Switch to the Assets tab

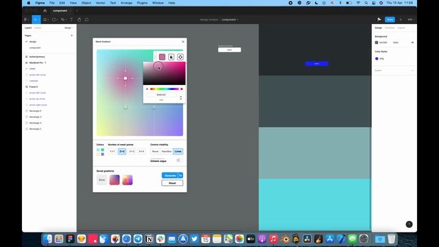38,27
